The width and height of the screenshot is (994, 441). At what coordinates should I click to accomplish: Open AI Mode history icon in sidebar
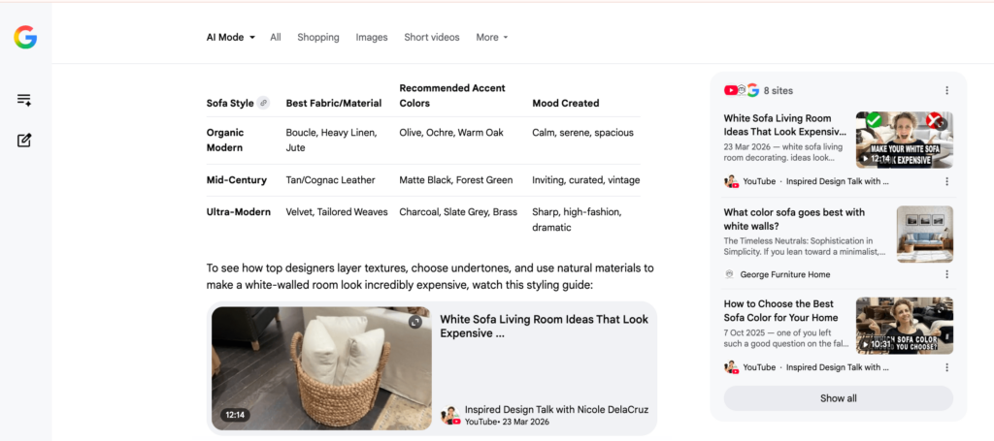24,100
